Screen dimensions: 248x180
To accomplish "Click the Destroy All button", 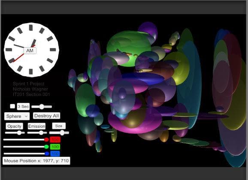I will 46,116.
